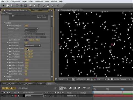
Task: Click the Motion Blur icon in timeline
Action: click(79, 88)
